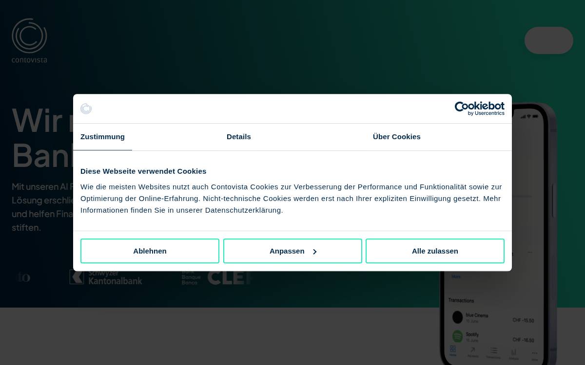The height and width of the screenshot is (365, 585).
Task: Select the 'Diese Webseite verwendet Cookies' heading
Action: [x=143, y=171]
